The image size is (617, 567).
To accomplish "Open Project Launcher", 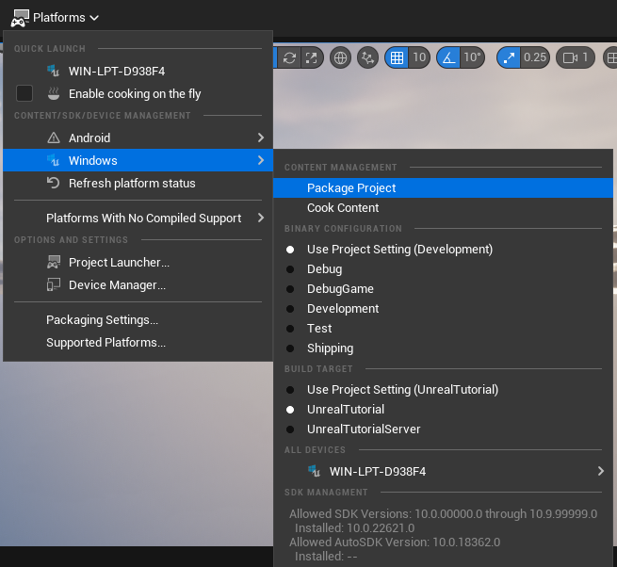I will coord(119,263).
